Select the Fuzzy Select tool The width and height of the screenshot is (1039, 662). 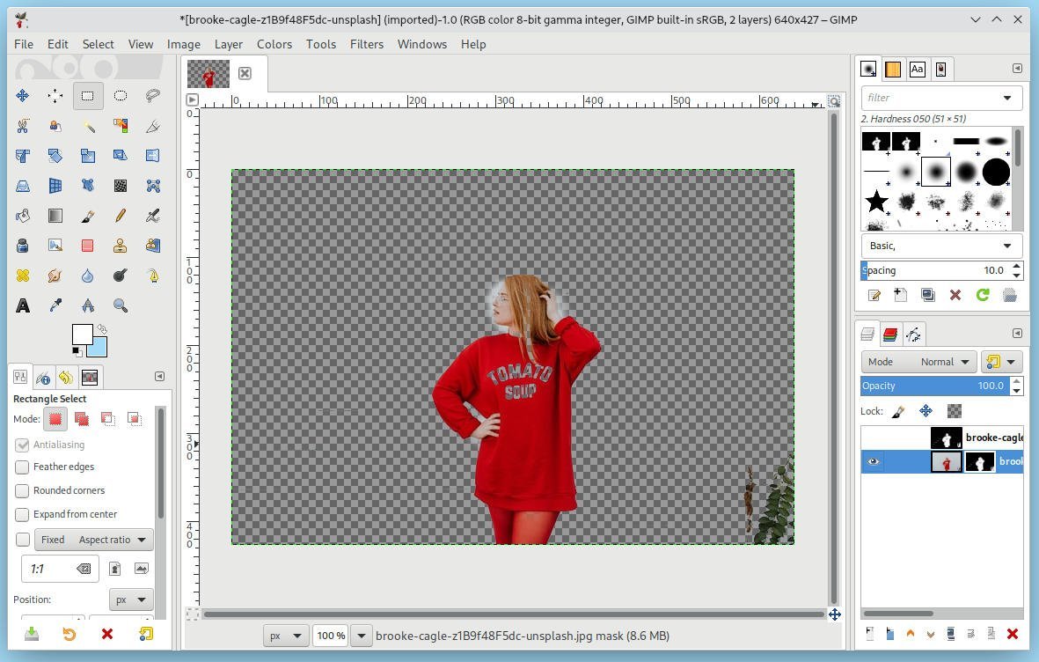(88, 126)
